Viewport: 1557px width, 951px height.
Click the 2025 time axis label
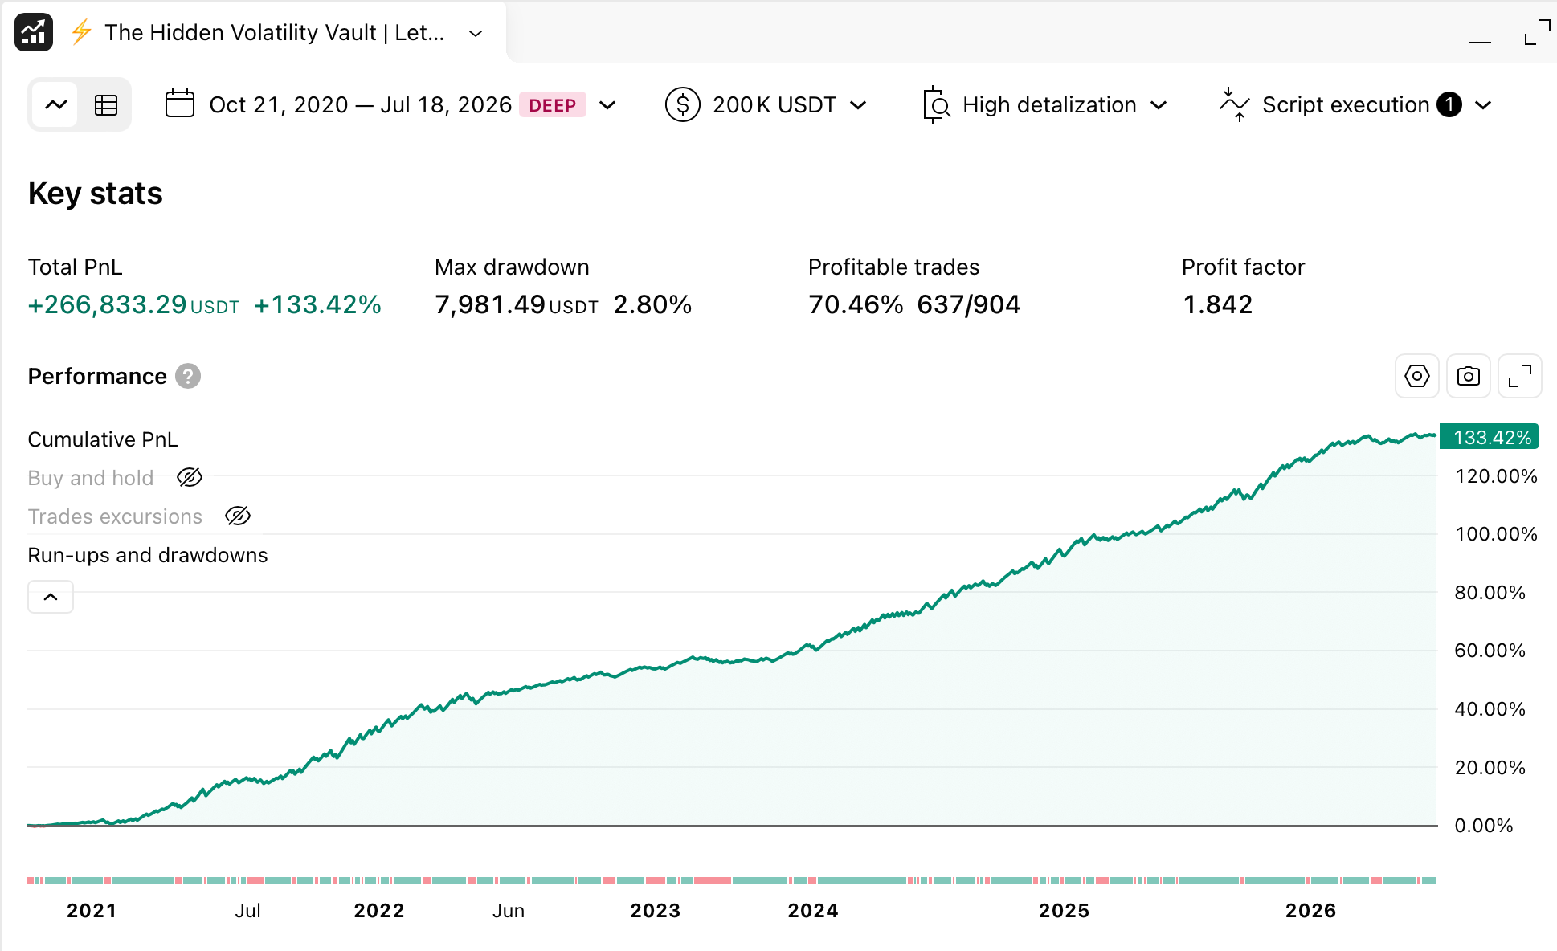pyautogui.click(x=1064, y=911)
